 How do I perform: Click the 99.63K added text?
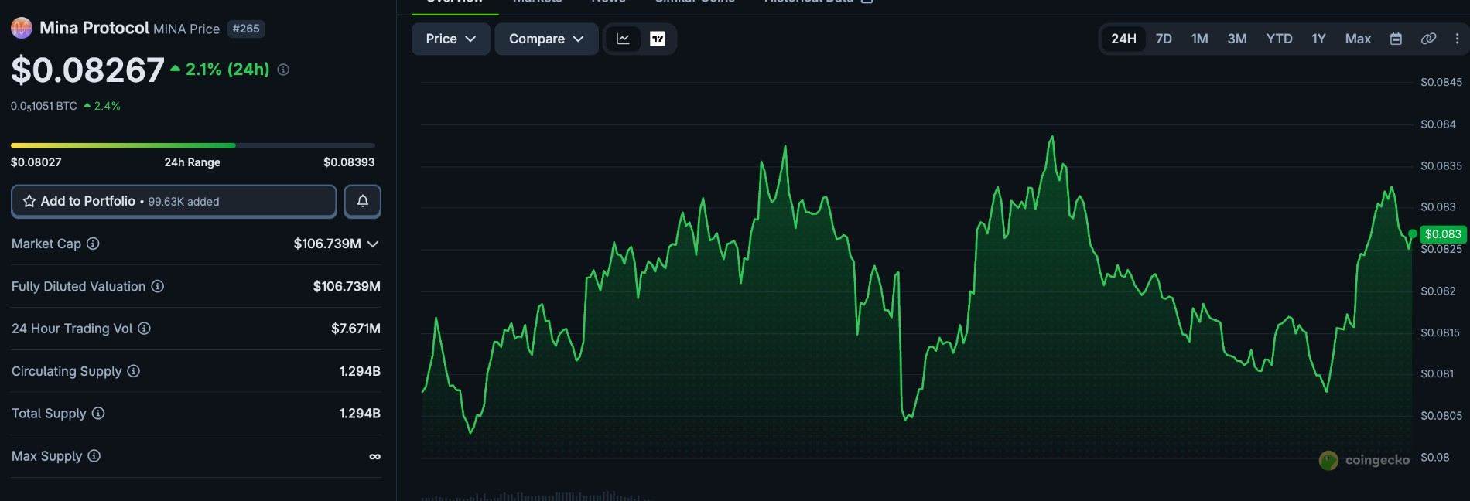(x=183, y=202)
